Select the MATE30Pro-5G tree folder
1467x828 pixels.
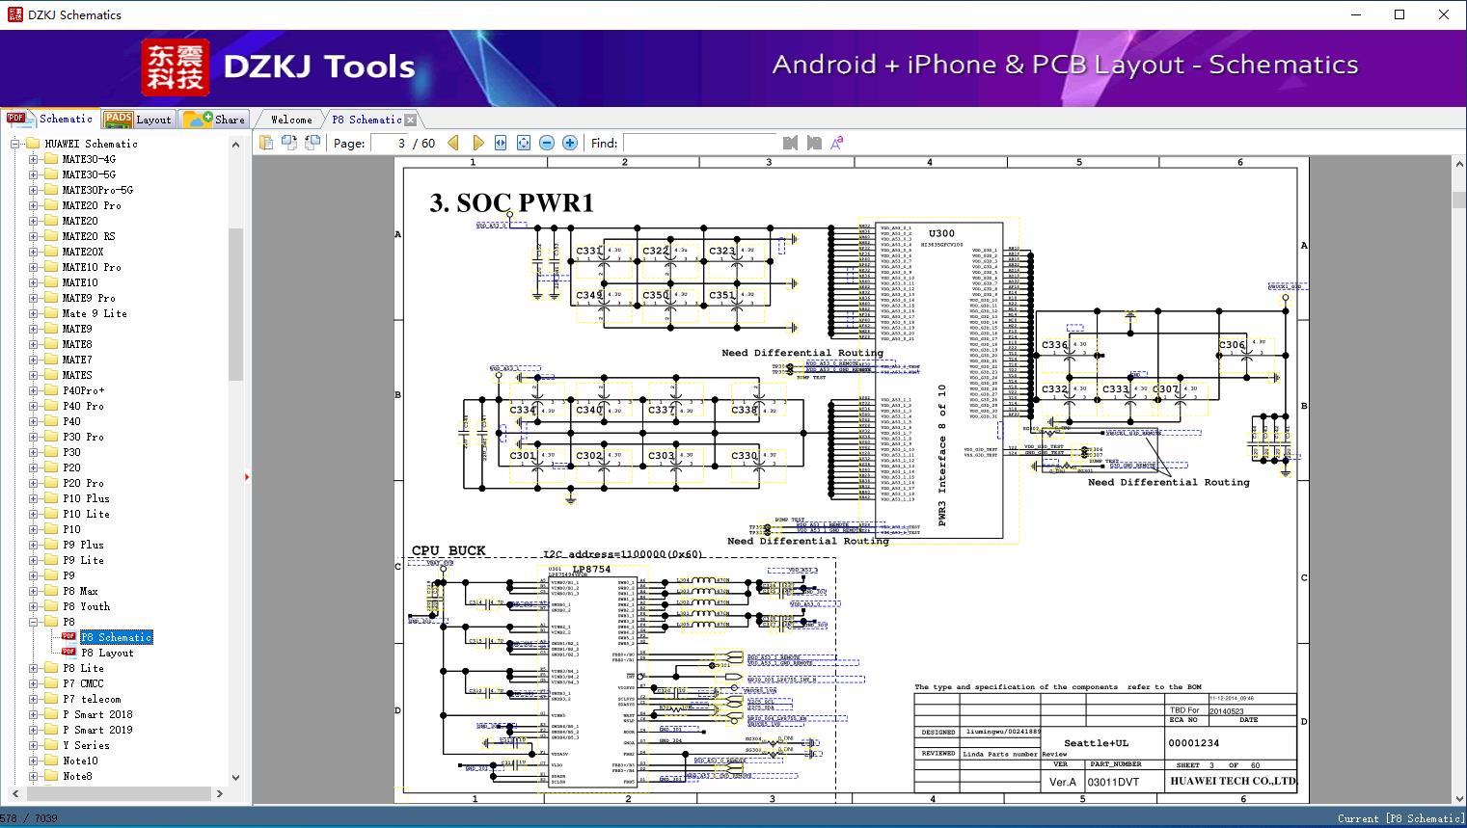coord(97,190)
